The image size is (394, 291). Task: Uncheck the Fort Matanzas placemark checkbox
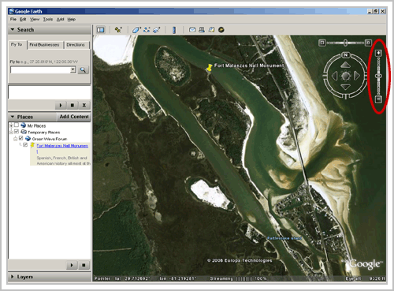coord(25,145)
